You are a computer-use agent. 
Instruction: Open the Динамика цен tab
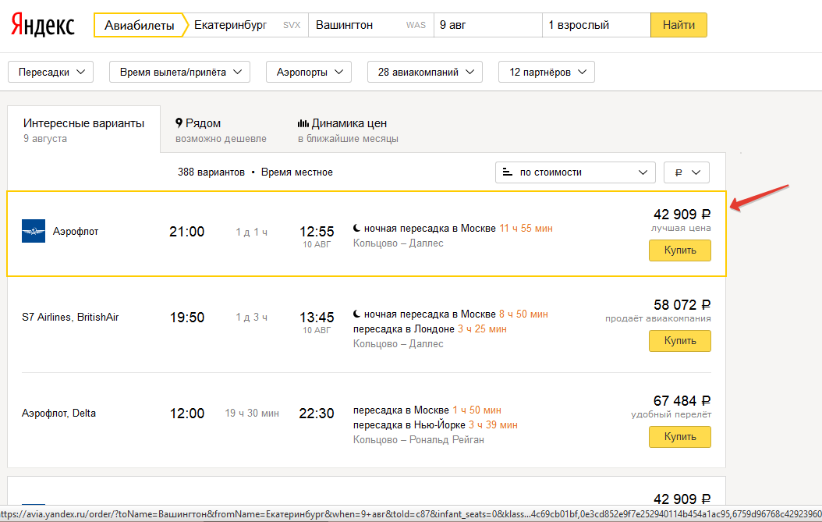coord(347,130)
